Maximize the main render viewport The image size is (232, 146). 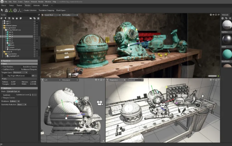point(216,15)
